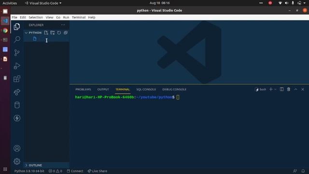Click Connect in the status bar
The width and height of the screenshot is (309, 174).
tap(75, 171)
